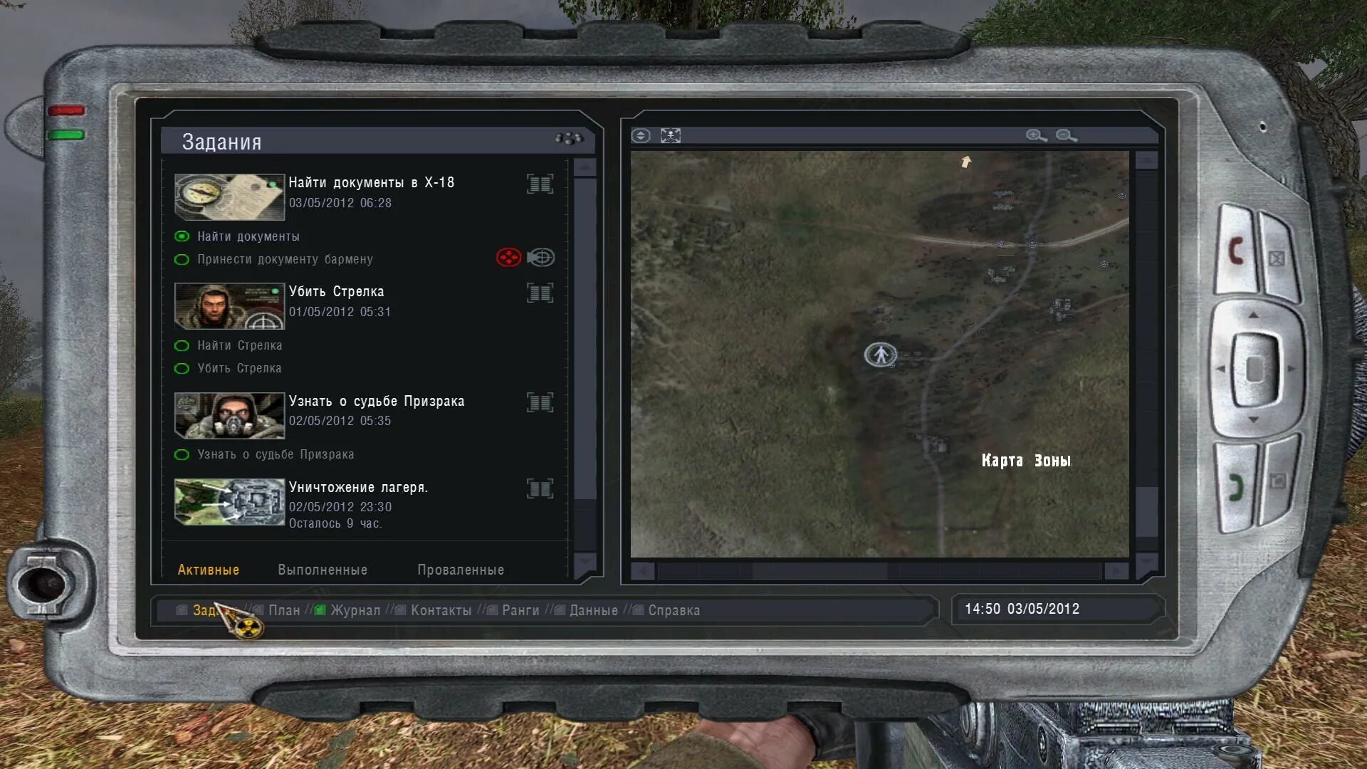Click the map horizontal scrollbar track
This screenshot has height=769, width=1367.
997,571
